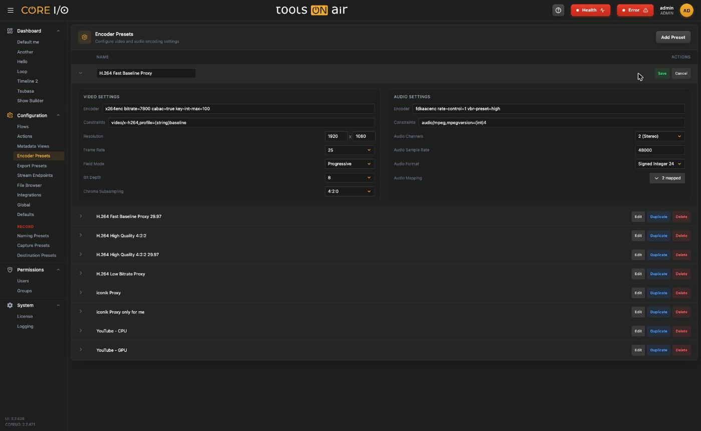This screenshot has height=431, width=701.
Task: Click the CORE I/O logo
Action: 45,10
